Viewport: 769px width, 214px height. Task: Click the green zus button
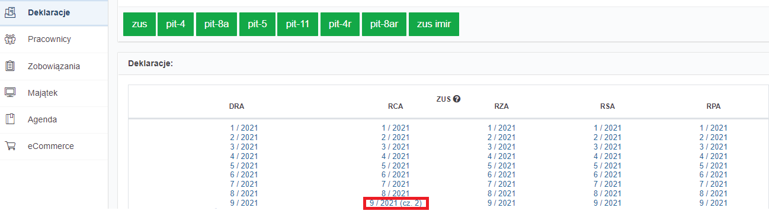click(140, 24)
